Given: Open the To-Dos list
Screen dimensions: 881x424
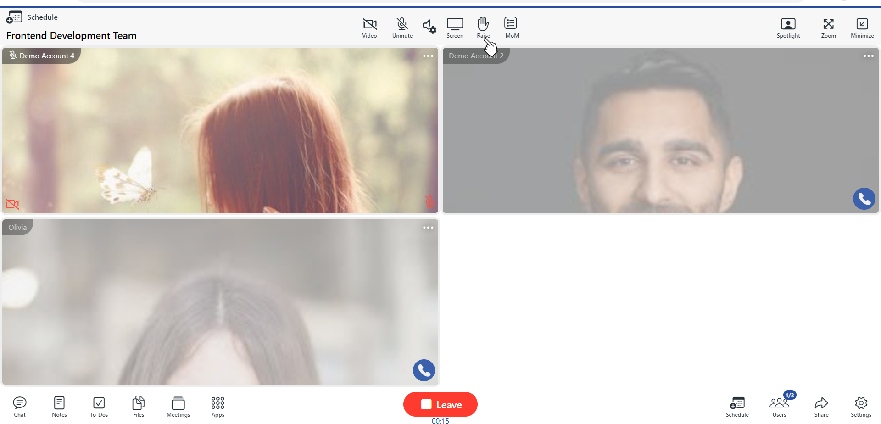Looking at the screenshot, I should (x=99, y=407).
